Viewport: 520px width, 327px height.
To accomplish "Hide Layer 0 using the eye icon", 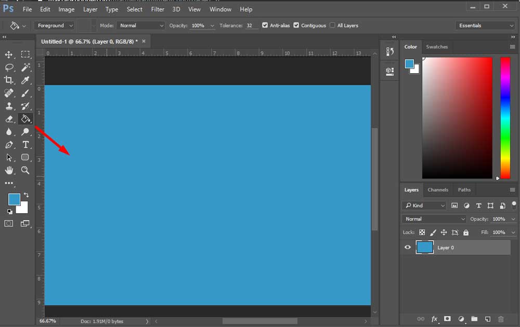I will click(x=408, y=247).
